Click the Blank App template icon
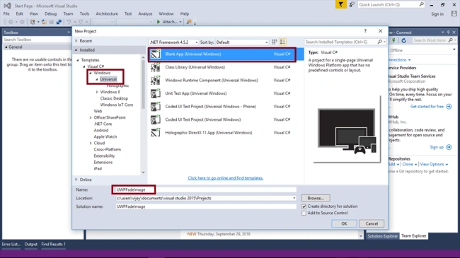 point(156,54)
